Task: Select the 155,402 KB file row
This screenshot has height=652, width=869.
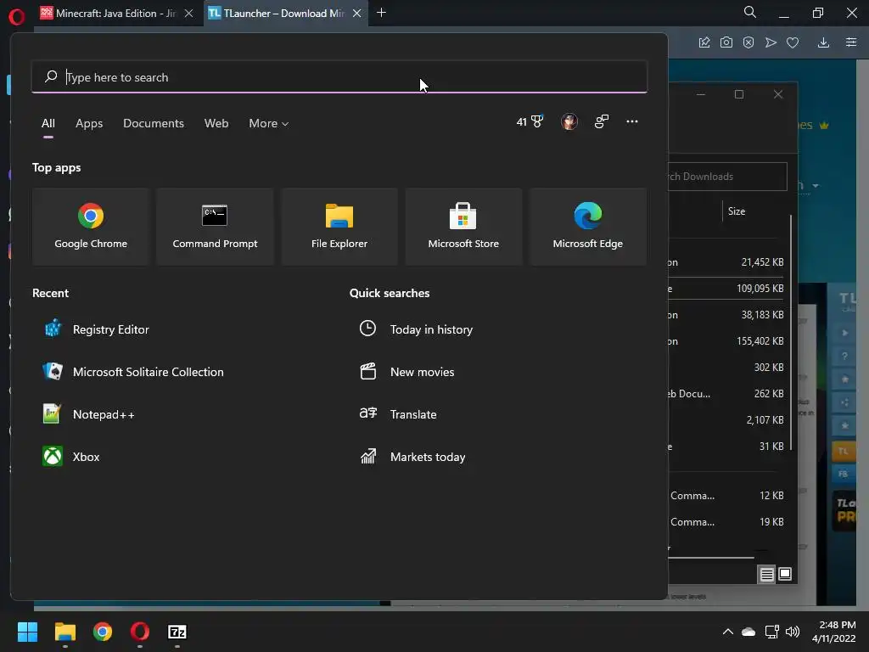Action: (x=727, y=341)
